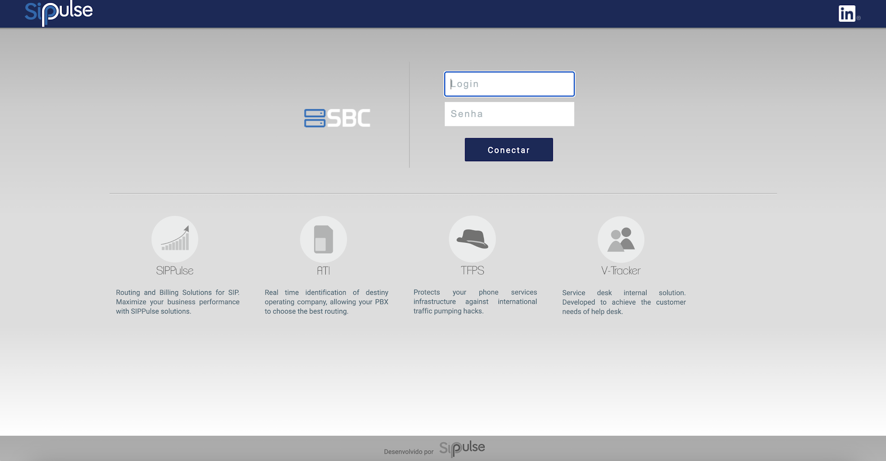Click the 'Routing and Billing Solutions' description
886x461 pixels.
(x=178, y=302)
